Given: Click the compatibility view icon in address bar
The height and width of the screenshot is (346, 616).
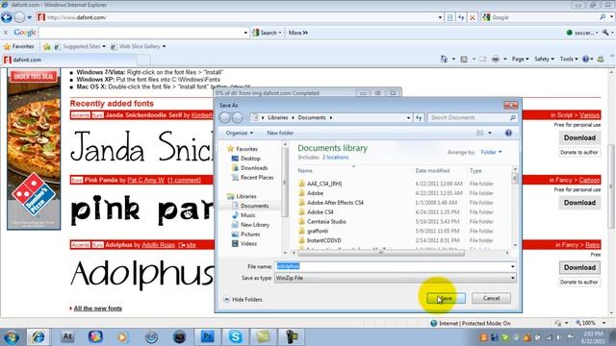Looking at the screenshot, I should (450, 17).
